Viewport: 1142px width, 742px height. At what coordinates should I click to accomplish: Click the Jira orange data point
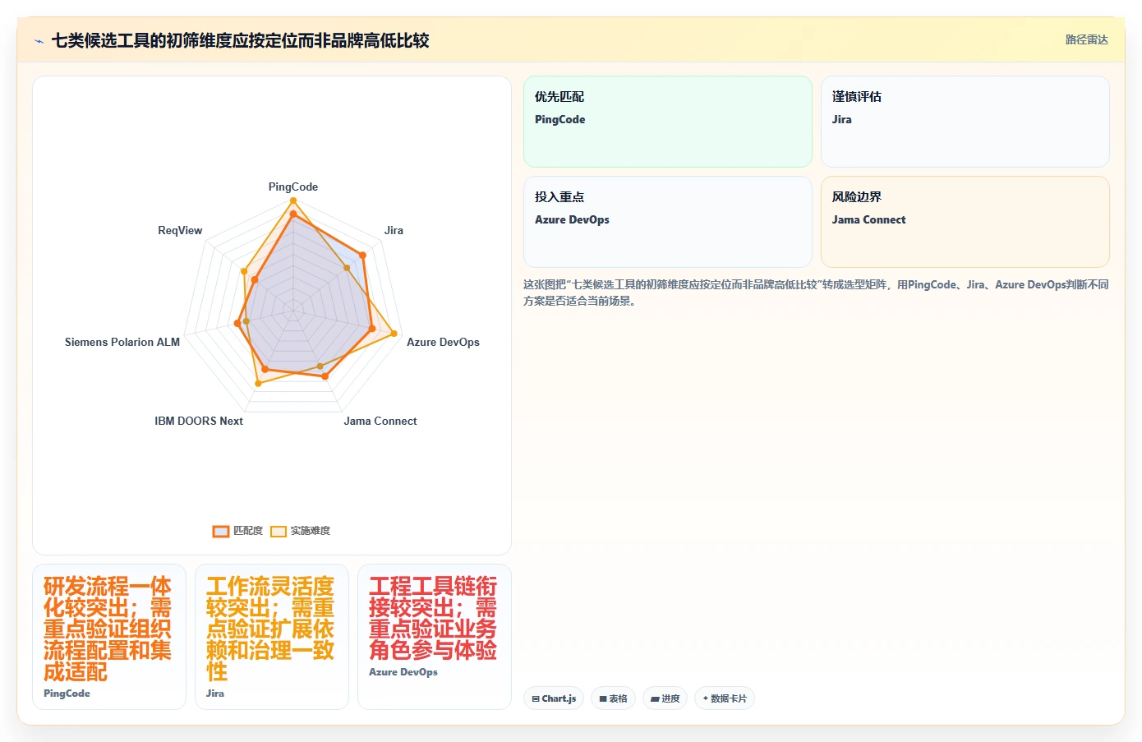coord(362,256)
